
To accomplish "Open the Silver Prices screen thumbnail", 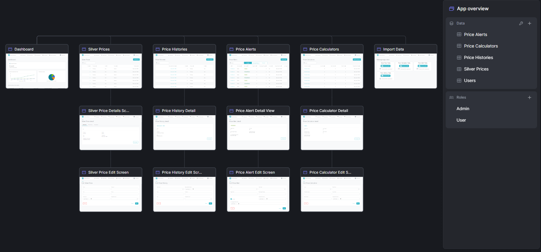I will (x=111, y=71).
